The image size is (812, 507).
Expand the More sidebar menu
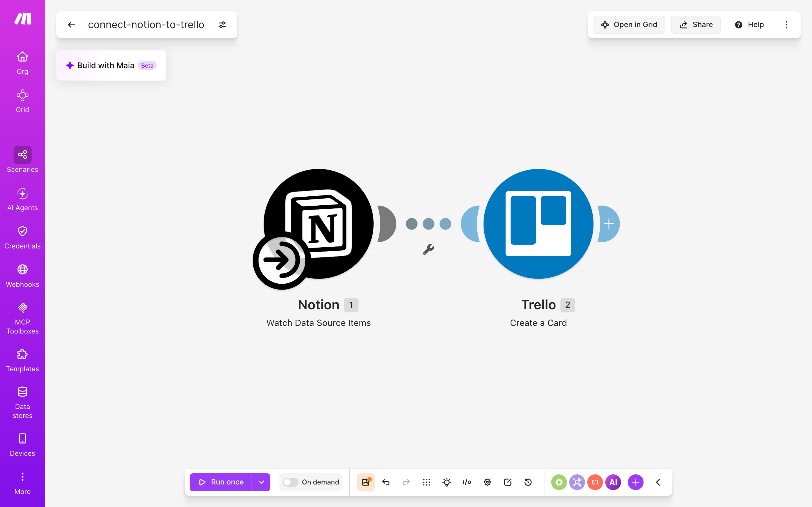(x=23, y=483)
